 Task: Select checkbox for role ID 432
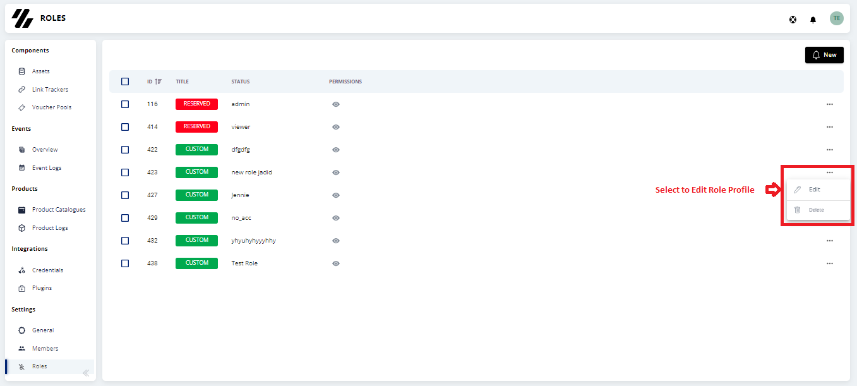(x=125, y=241)
